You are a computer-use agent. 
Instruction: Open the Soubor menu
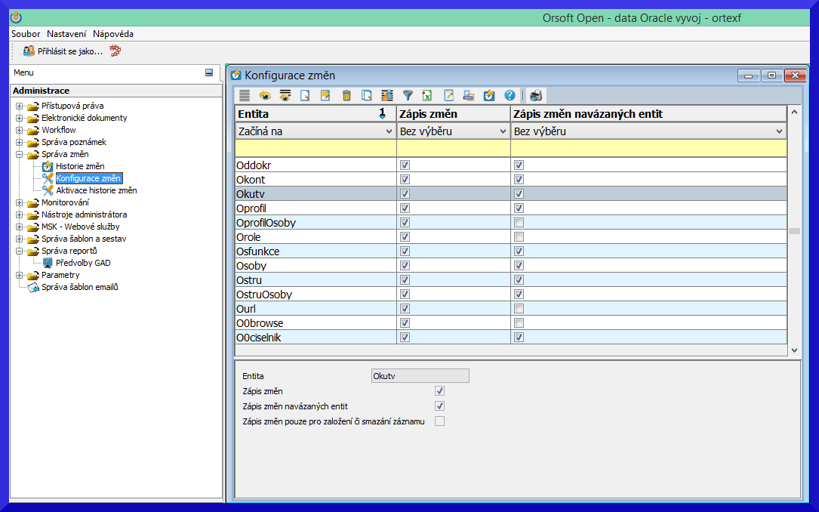coord(26,34)
